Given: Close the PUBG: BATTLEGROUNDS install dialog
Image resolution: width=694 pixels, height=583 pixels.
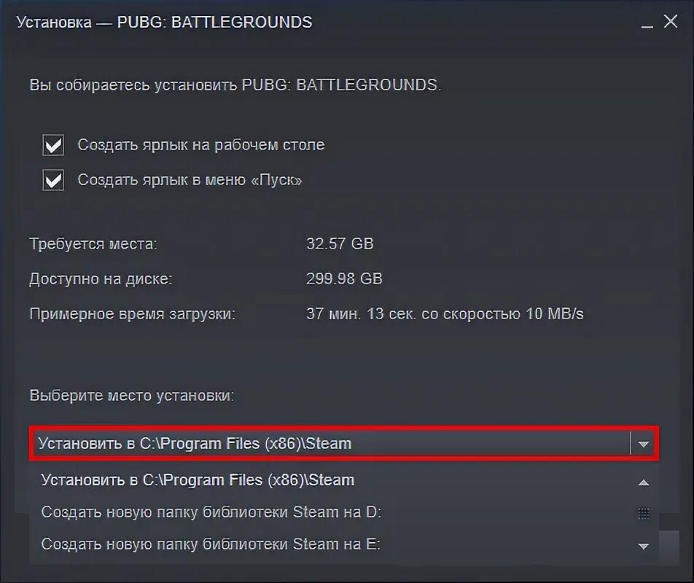Looking at the screenshot, I should (x=671, y=21).
